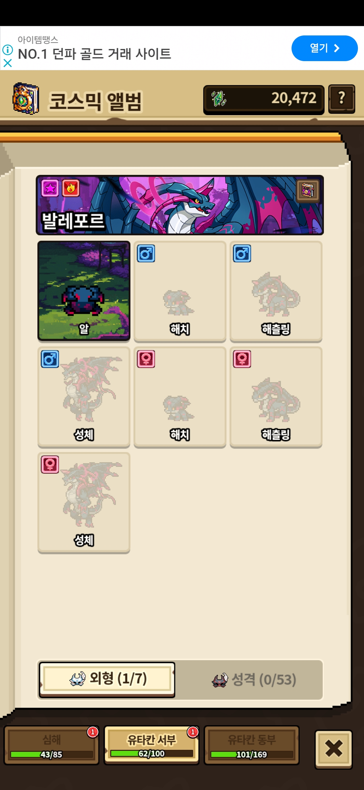
Task: Select the female 성체 card
Action: pos(84,503)
